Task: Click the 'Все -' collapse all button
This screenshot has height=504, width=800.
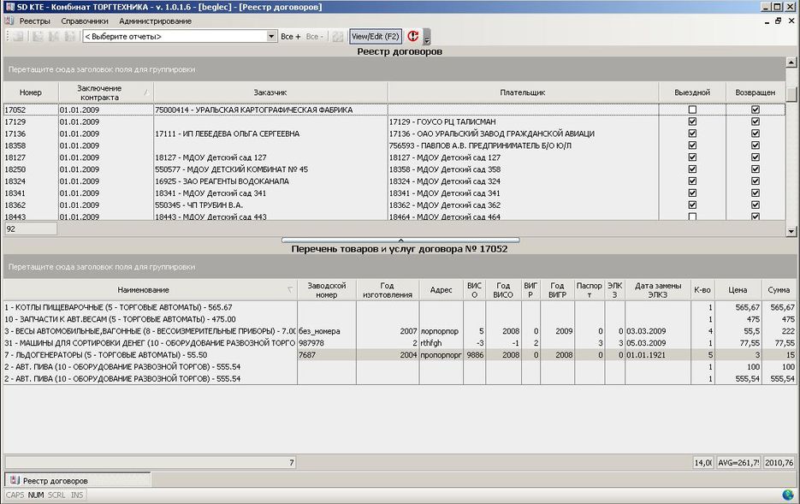Action: [314, 36]
